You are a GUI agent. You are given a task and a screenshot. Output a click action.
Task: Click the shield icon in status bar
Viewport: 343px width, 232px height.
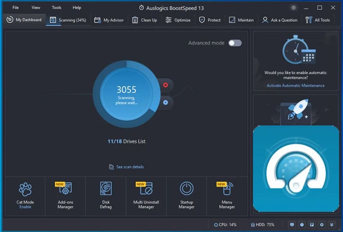(292, 225)
